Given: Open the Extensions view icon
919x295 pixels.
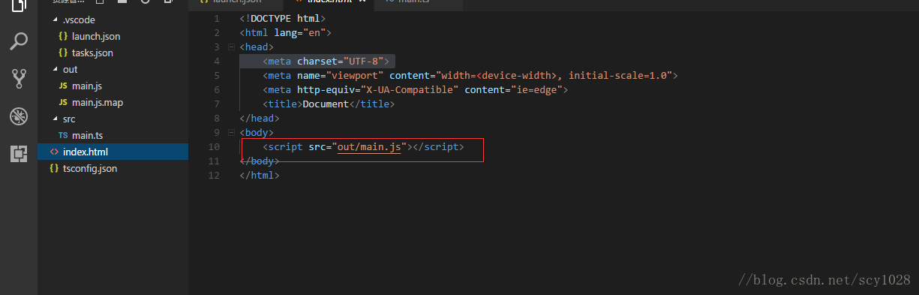Looking at the screenshot, I should (x=19, y=154).
